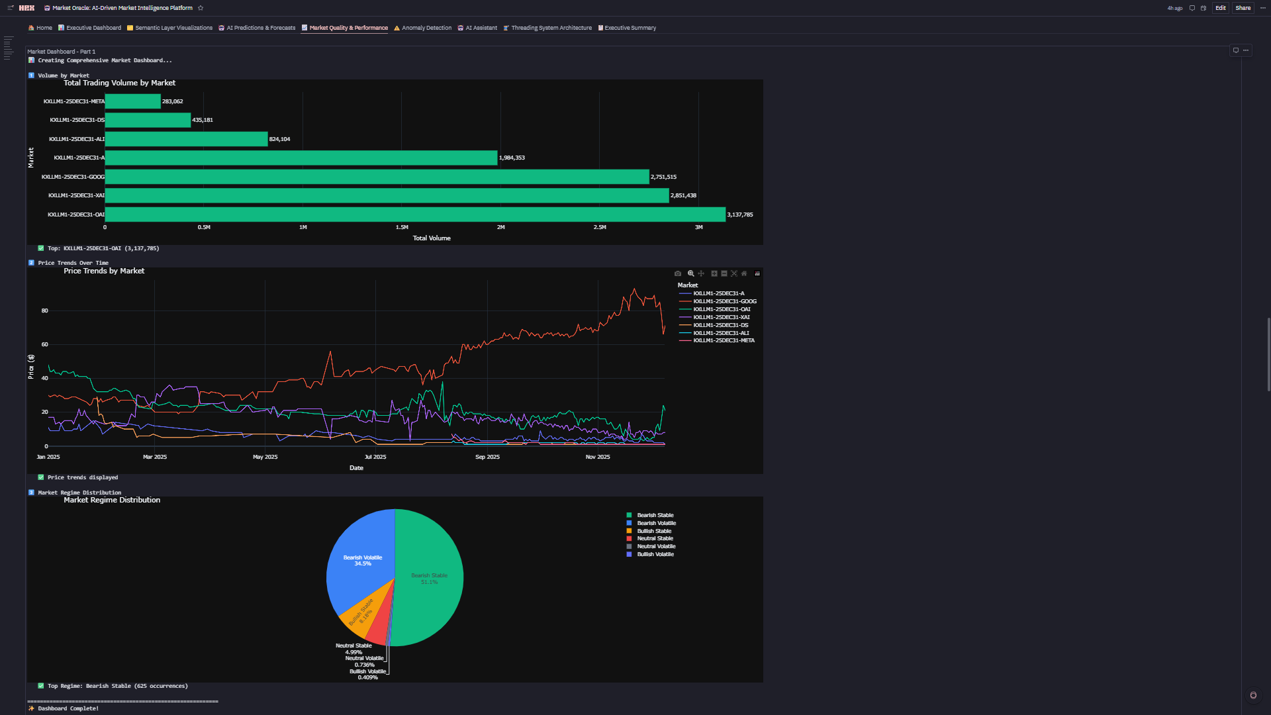1271x715 pixels.
Task: Toggle KXLLM1-25DEC31-META trace in legend
Action: (x=724, y=340)
